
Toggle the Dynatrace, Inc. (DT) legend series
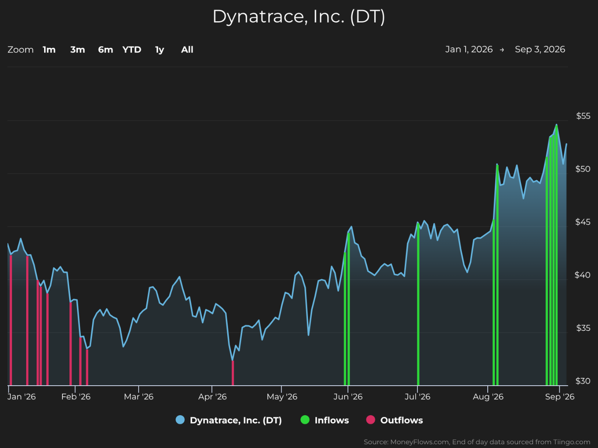(x=229, y=420)
